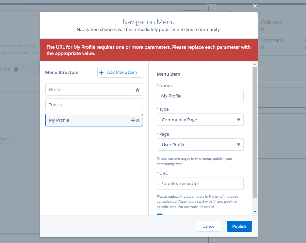The image size is (306, 243).
Task: Remove My Profile using its X icon
Action: (x=138, y=120)
